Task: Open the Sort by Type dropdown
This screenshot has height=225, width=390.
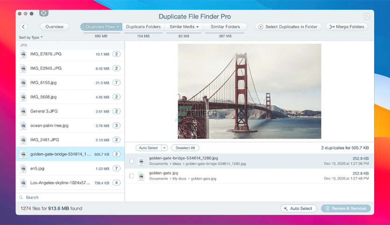Action: pos(31,37)
